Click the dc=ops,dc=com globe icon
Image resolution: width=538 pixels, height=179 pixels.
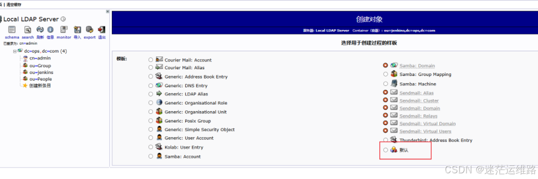point(20,51)
